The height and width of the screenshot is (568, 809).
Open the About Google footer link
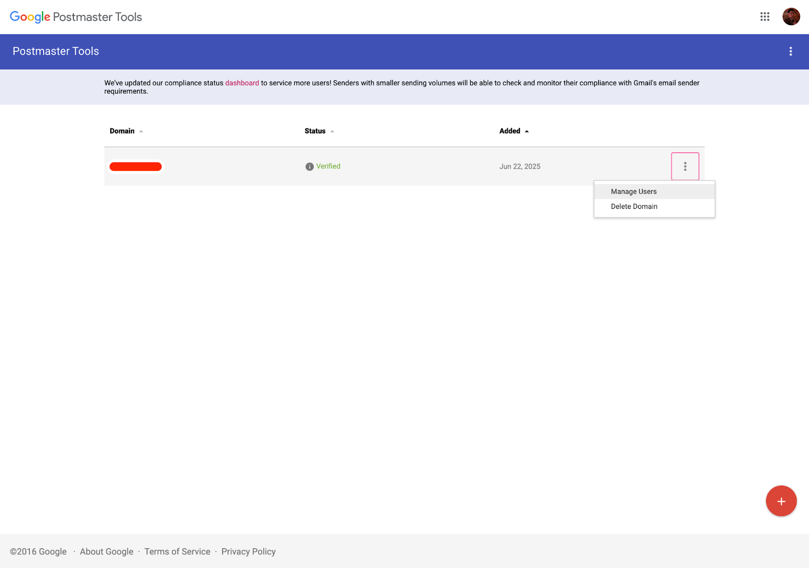[107, 551]
